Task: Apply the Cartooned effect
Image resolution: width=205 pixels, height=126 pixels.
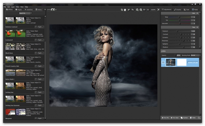Action: 41,40
